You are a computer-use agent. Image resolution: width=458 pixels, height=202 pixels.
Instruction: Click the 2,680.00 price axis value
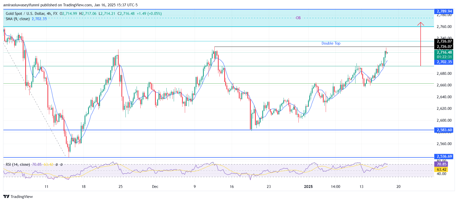click(444, 74)
